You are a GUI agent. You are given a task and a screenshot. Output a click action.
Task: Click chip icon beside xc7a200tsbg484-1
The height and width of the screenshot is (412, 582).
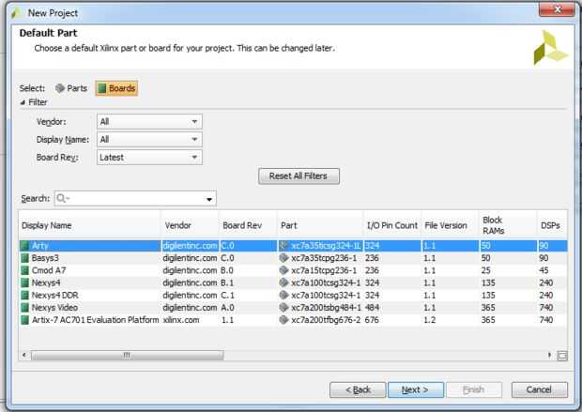283,307
